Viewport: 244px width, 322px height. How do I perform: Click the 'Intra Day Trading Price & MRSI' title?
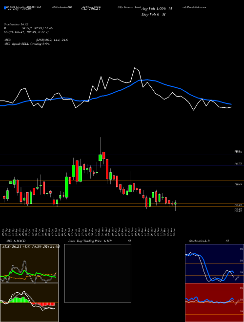pyautogui.click(x=100, y=241)
